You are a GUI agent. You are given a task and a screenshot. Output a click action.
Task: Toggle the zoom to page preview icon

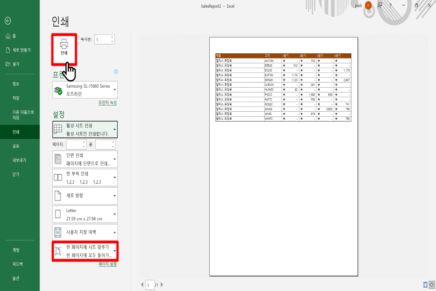pyautogui.click(x=432, y=284)
